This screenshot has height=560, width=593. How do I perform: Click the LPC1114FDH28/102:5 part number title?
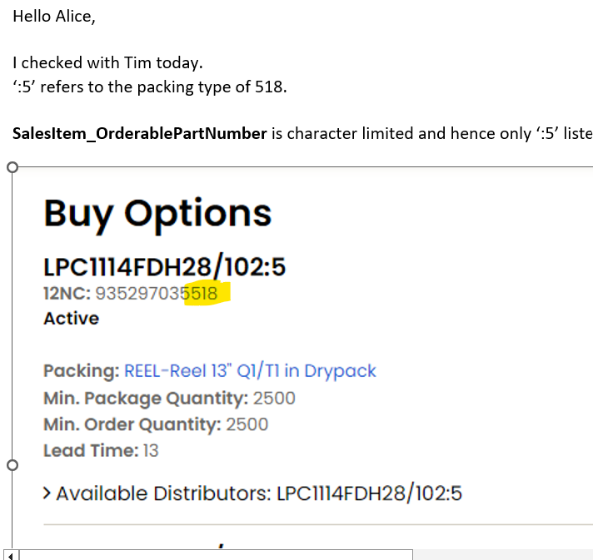[165, 266]
